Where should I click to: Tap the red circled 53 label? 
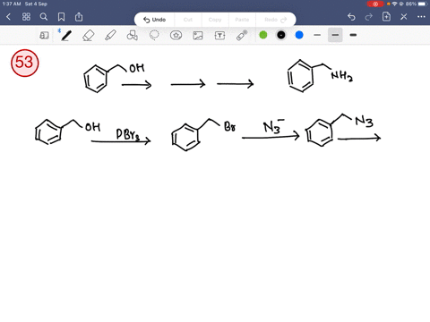[x=25, y=63]
